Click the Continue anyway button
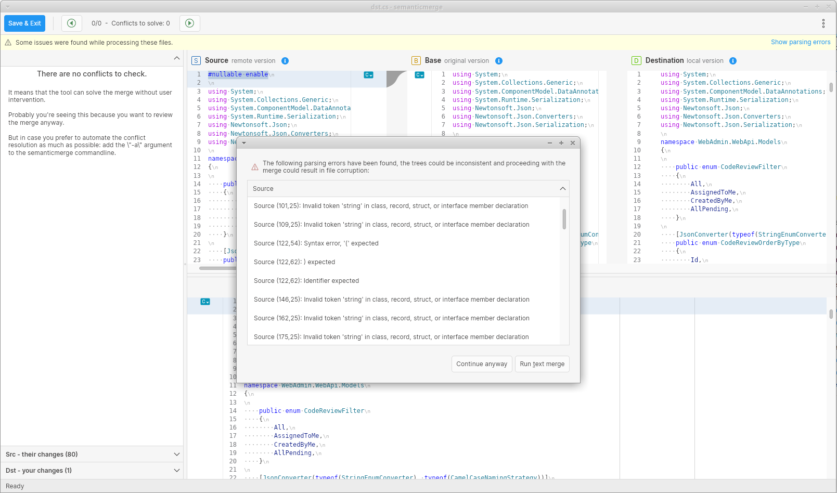This screenshot has height=493, width=837. (481, 364)
